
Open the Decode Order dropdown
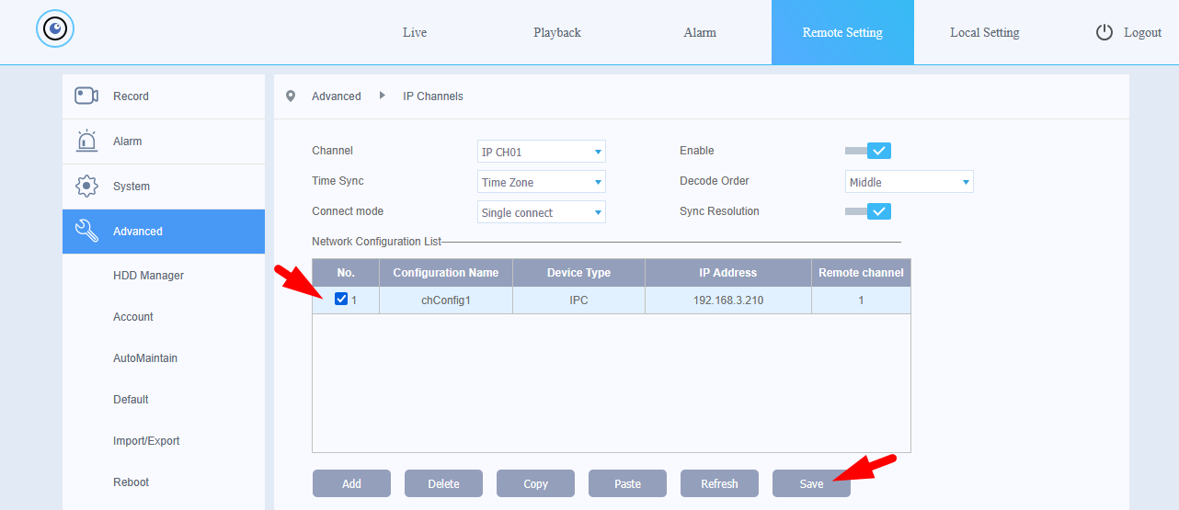click(909, 182)
